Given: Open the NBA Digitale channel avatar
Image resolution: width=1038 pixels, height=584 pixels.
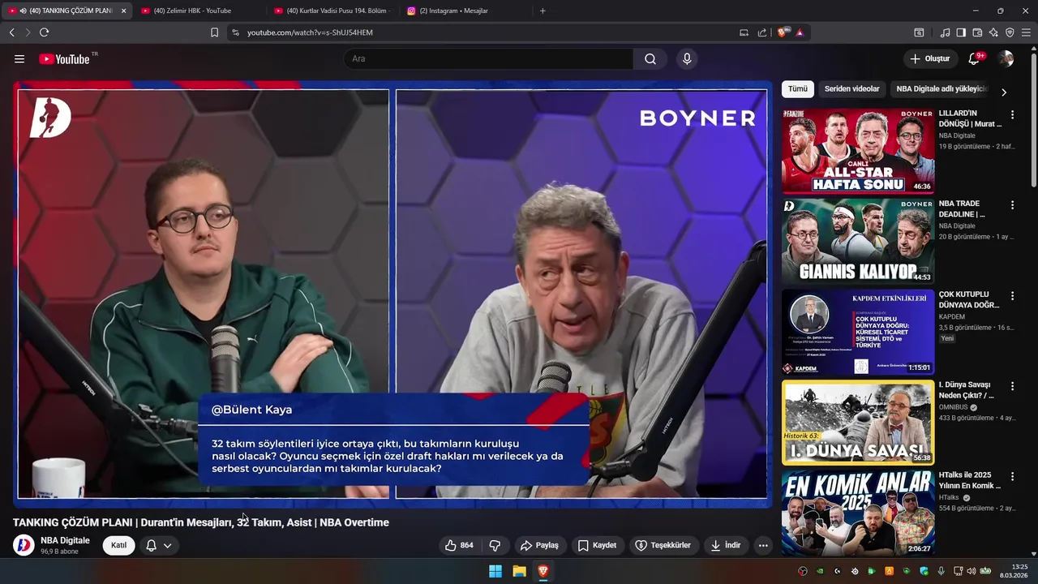Looking at the screenshot, I should (24, 545).
